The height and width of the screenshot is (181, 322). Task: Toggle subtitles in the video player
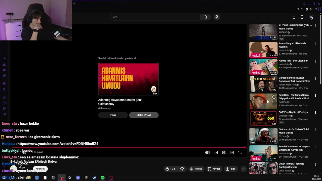216,153
